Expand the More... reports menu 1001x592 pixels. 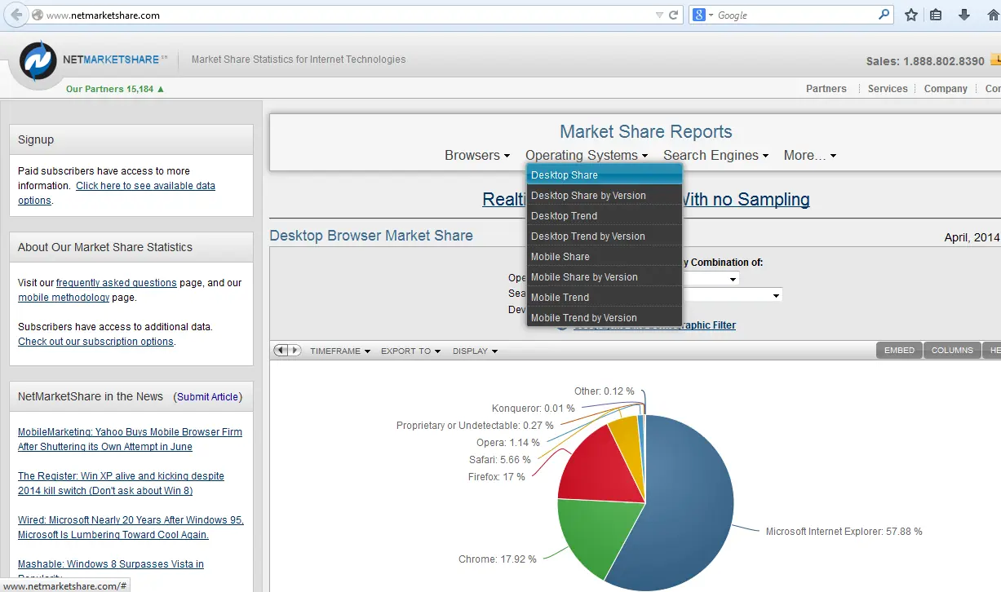810,155
